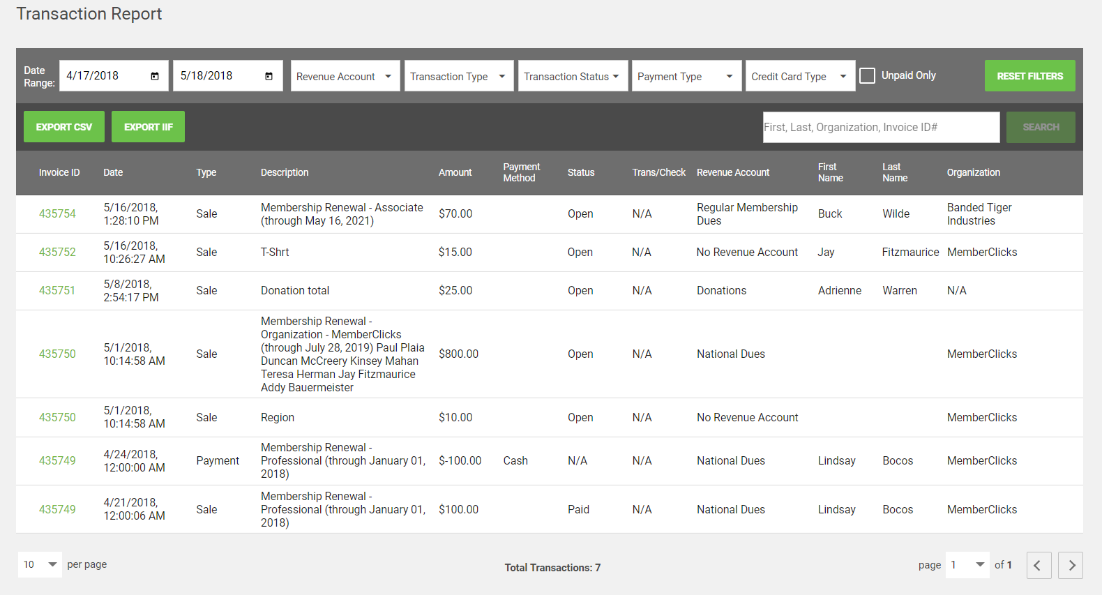
Task: Open the page number selector
Action: tap(967, 564)
